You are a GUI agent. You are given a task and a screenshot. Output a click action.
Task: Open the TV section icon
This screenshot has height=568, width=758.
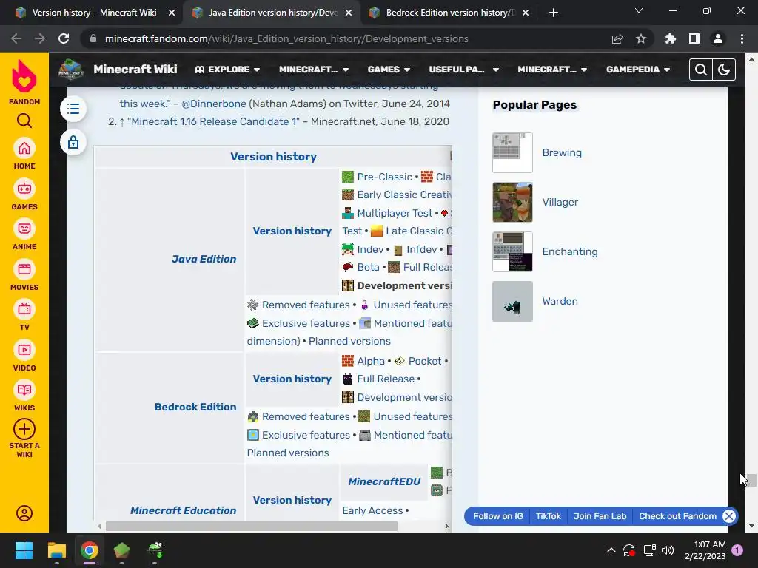tap(24, 310)
